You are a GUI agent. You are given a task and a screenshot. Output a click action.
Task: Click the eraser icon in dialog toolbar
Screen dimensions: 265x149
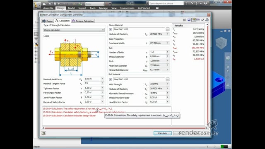pyautogui.click(x=202, y=20)
